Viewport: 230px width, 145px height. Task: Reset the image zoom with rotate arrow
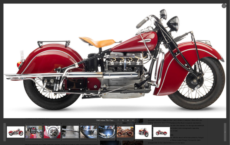pos(123,120)
